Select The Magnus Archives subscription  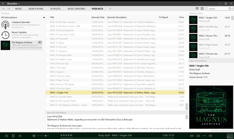pos(22,45)
